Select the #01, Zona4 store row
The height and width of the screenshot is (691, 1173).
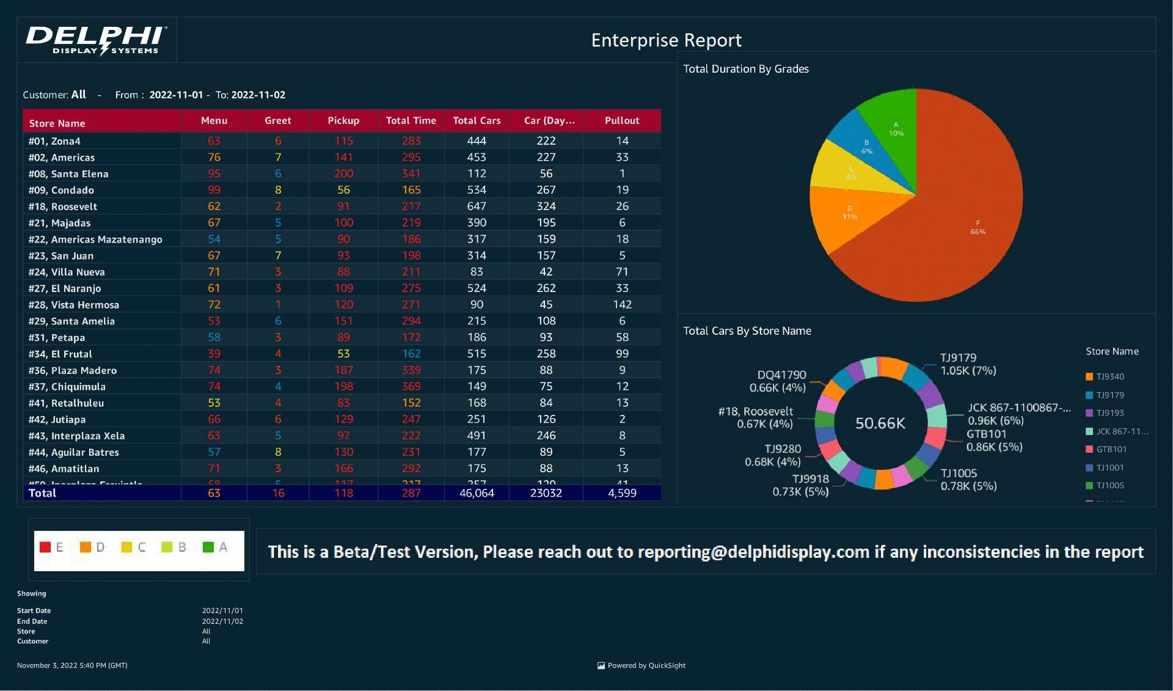pos(342,141)
